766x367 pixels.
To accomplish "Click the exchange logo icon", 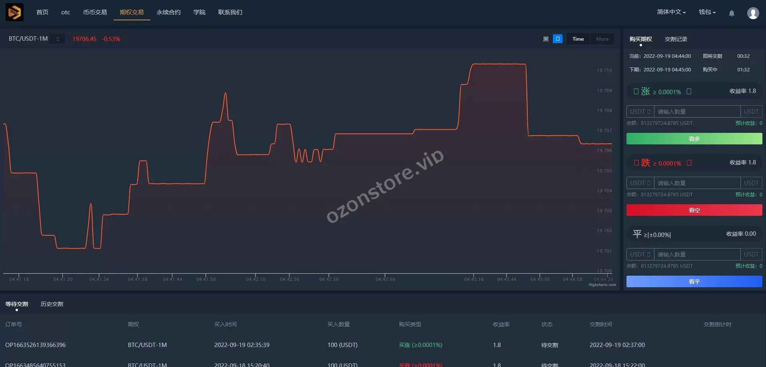I will point(14,12).
